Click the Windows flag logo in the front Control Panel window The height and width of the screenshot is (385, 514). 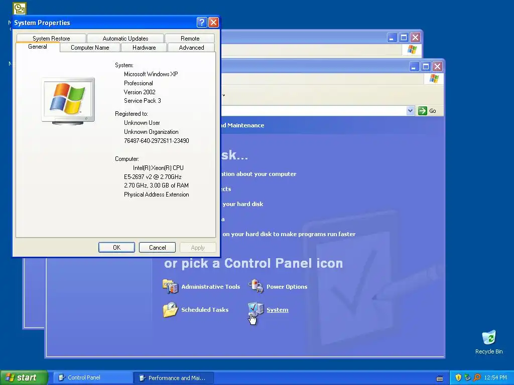pos(434,79)
